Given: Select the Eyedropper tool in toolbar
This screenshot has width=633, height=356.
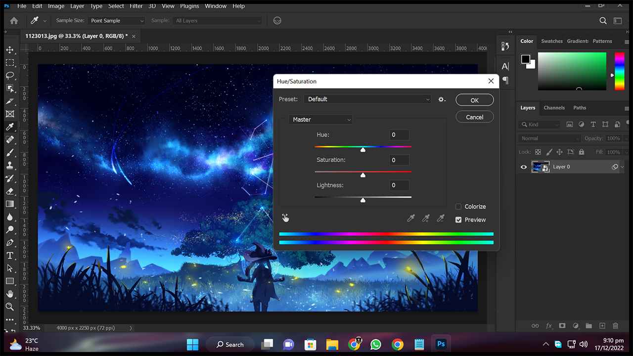Looking at the screenshot, I should tap(10, 127).
